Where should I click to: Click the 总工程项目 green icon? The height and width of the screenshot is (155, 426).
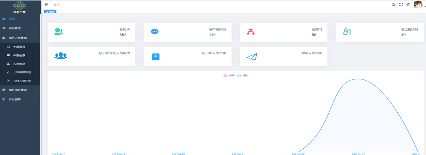point(347,32)
